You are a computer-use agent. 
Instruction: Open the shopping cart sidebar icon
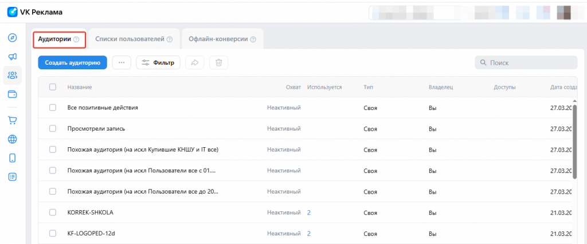pyautogui.click(x=13, y=120)
